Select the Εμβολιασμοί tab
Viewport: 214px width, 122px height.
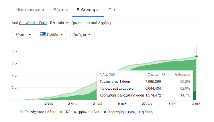(x=88, y=10)
